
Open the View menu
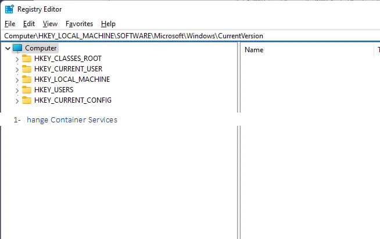coord(50,24)
